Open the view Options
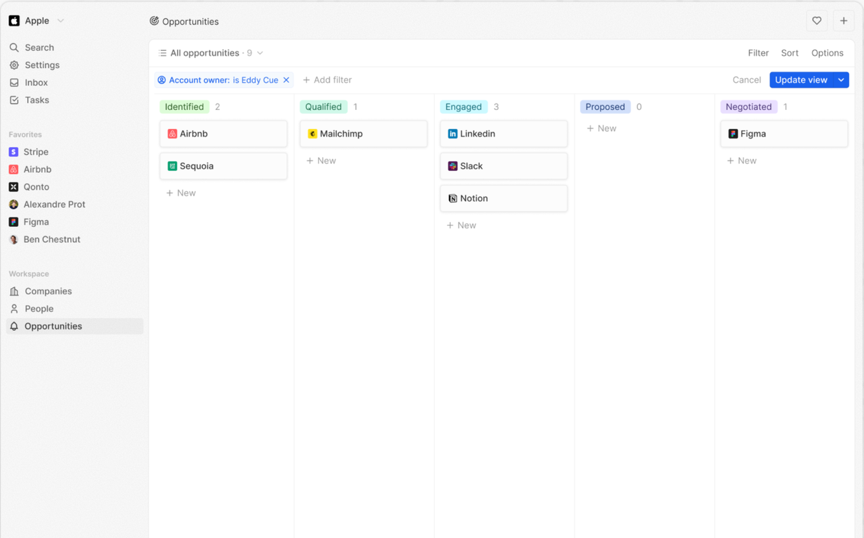864x538 pixels. 828,53
